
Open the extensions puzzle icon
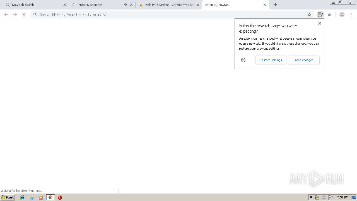coord(329,15)
